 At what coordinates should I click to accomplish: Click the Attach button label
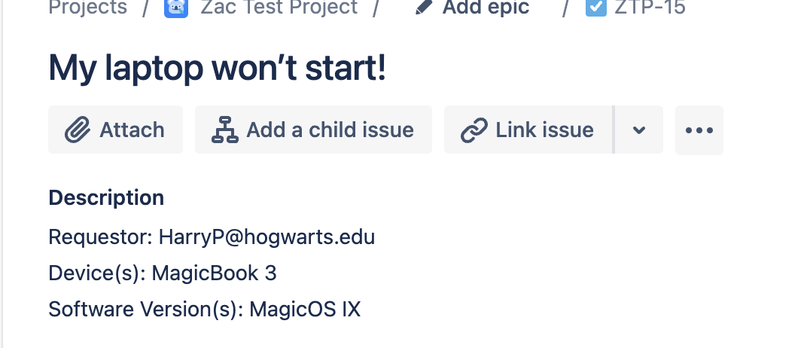(132, 130)
